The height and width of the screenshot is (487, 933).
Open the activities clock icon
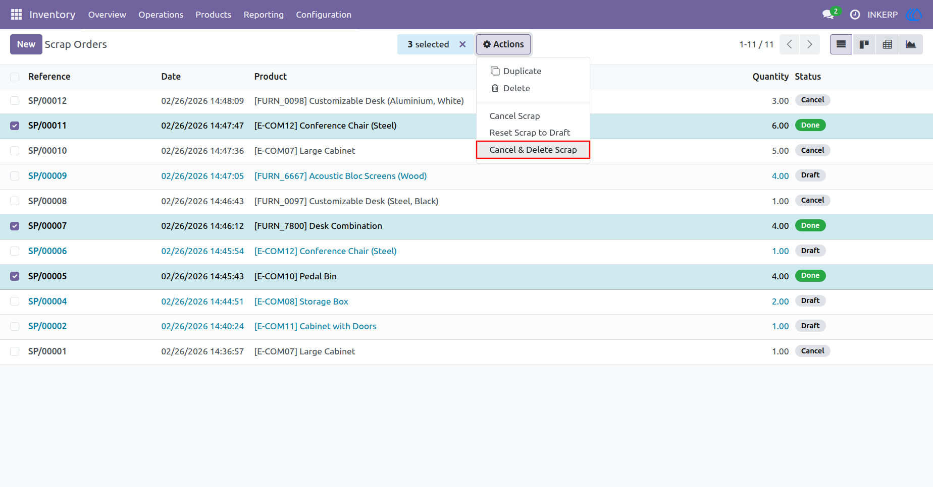(x=855, y=15)
